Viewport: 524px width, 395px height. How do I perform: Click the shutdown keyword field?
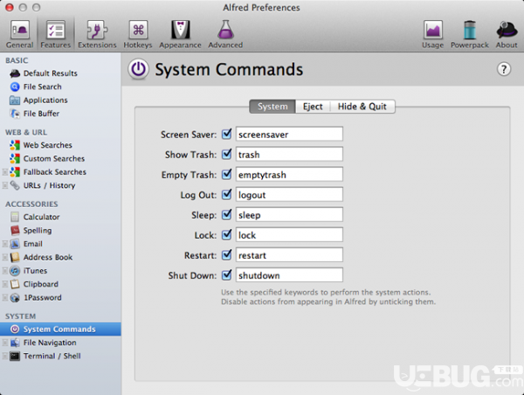coord(289,275)
